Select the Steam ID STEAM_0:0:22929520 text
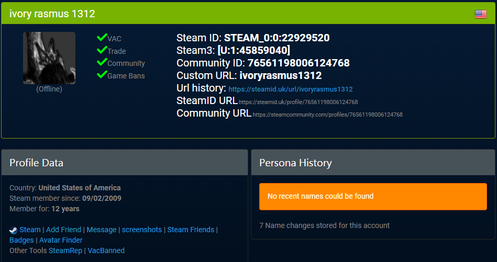This screenshot has width=497, height=262. click(277, 38)
